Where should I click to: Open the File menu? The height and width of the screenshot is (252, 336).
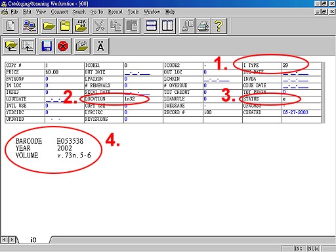pos(14,12)
